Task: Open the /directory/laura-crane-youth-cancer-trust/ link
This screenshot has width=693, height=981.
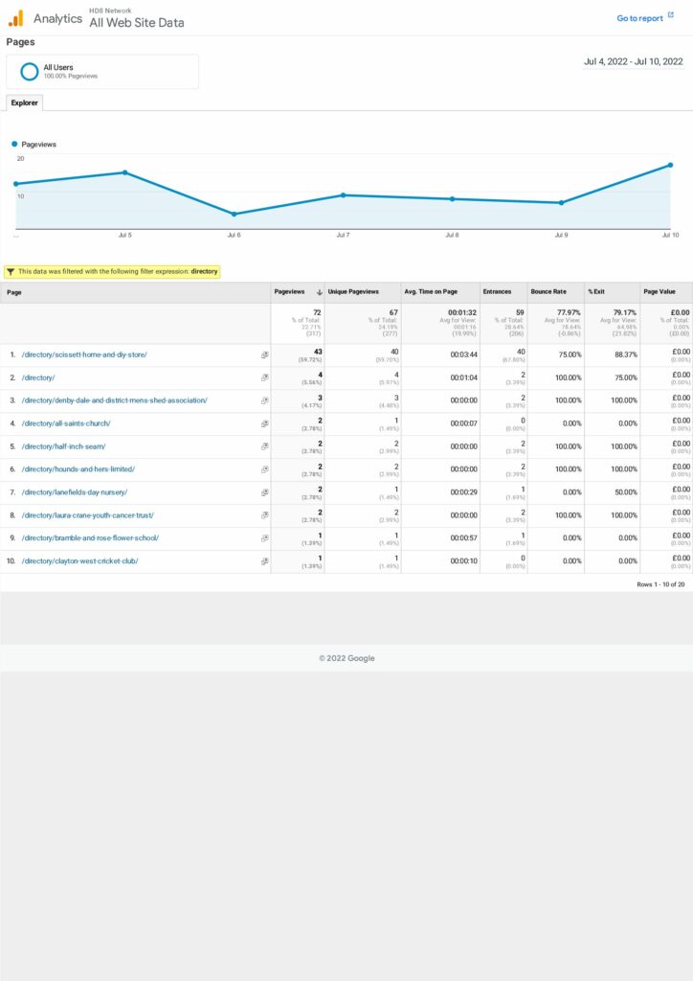Action: point(87,515)
